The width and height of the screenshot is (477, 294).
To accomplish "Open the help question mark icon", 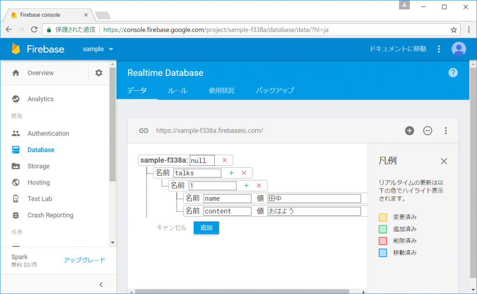I will coord(453,72).
